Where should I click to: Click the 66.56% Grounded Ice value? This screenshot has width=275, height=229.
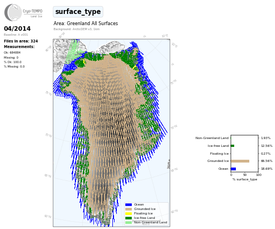(x=267, y=161)
